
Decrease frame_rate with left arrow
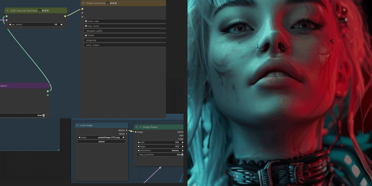point(86,21)
